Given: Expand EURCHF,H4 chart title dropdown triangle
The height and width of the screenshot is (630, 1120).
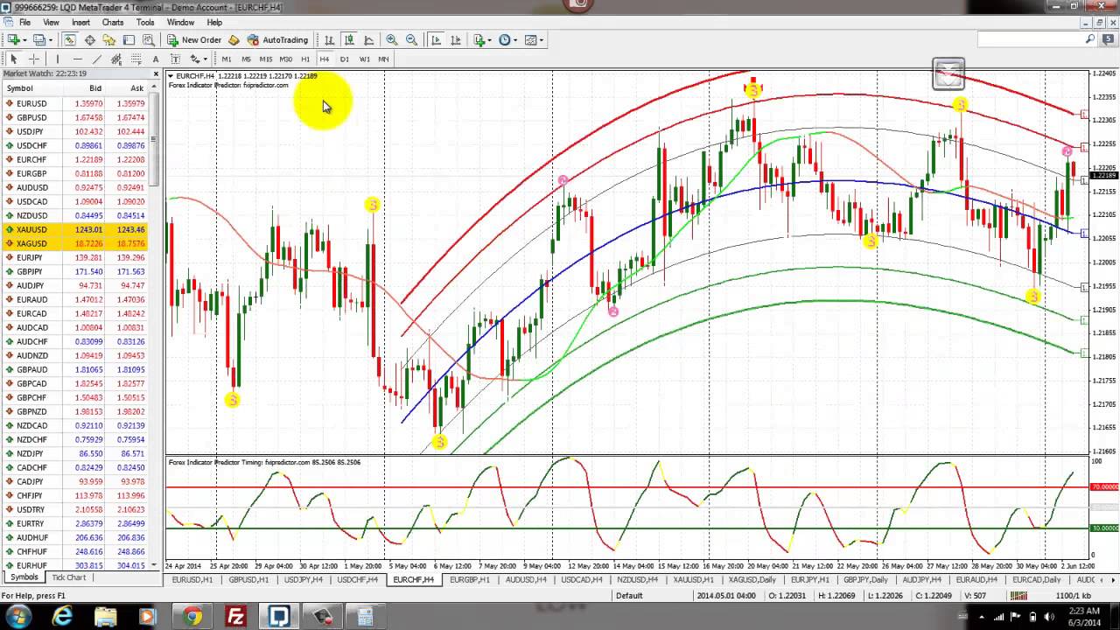Looking at the screenshot, I should point(171,76).
